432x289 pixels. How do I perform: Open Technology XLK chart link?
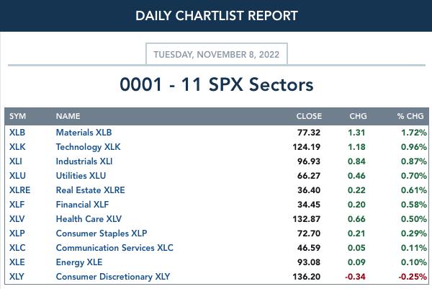pyautogui.click(x=88, y=147)
